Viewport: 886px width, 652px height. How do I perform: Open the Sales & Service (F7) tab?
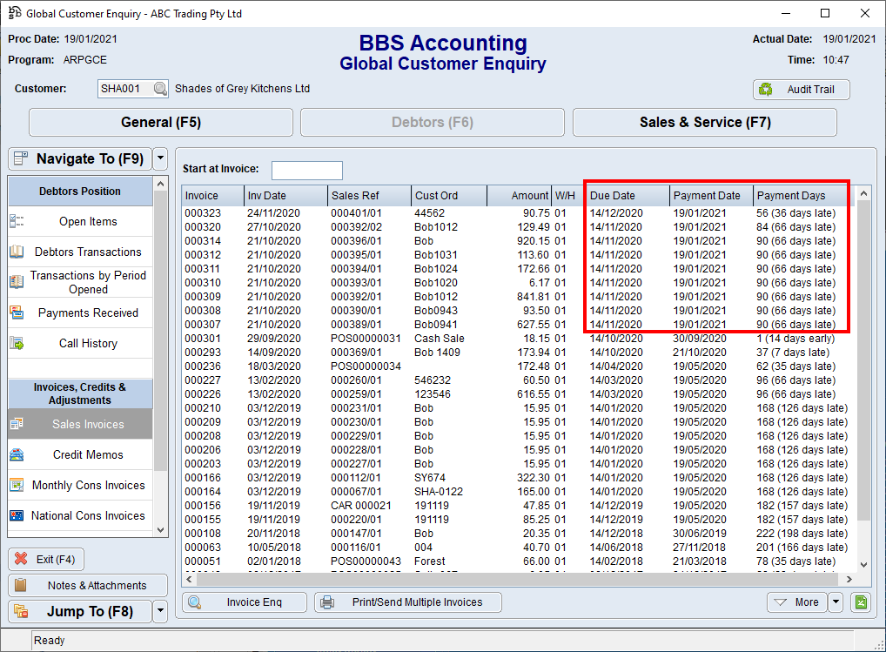pyautogui.click(x=703, y=122)
